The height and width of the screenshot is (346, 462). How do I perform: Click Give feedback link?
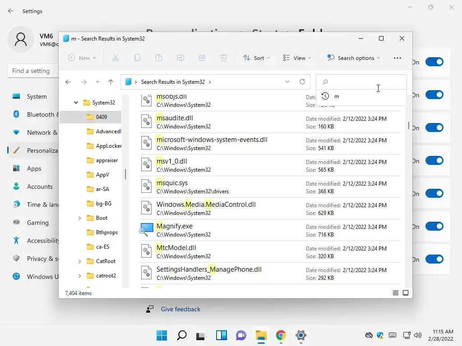point(180,309)
